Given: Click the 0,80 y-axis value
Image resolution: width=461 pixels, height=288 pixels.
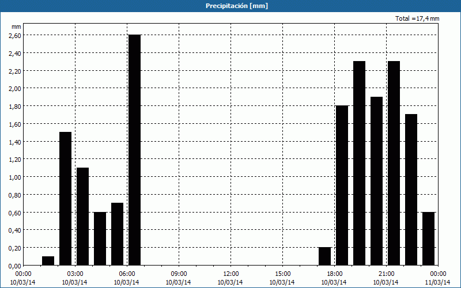Looking at the screenshot, I should [x=15, y=195].
